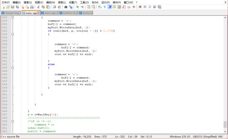Open the 插件(P) menu
Image resolution: width=228 pixels, height=139 pixels.
pyautogui.click(x=117, y=2)
